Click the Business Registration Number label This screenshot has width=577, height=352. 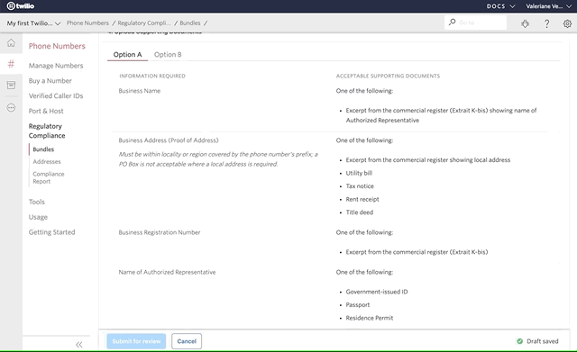click(160, 232)
